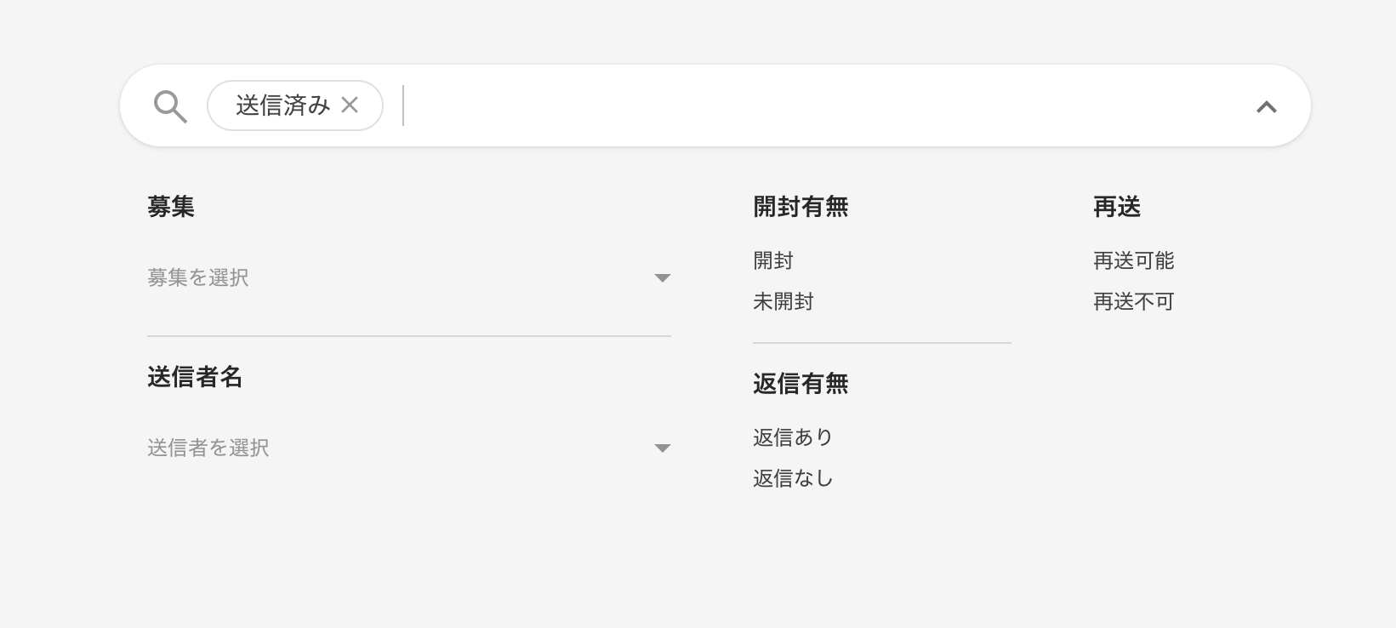Open the 募集を選択 dropdown arrow
Viewport: 1396px width, 628px height.
[663, 278]
